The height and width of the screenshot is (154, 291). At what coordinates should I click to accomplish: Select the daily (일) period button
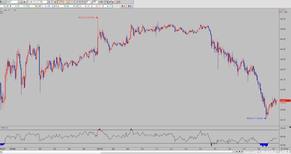tap(49, 2)
